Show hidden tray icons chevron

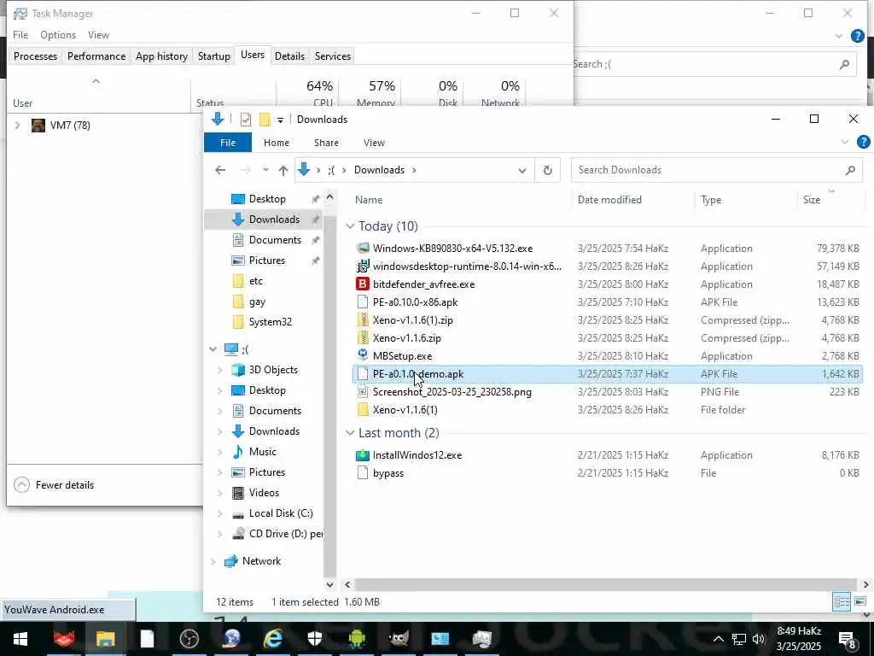click(x=719, y=639)
